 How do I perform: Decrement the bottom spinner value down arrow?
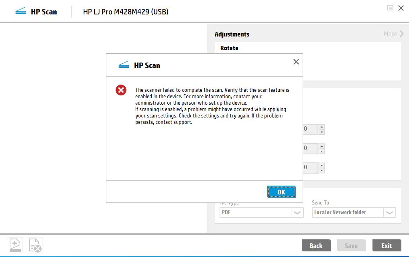pos(322,170)
